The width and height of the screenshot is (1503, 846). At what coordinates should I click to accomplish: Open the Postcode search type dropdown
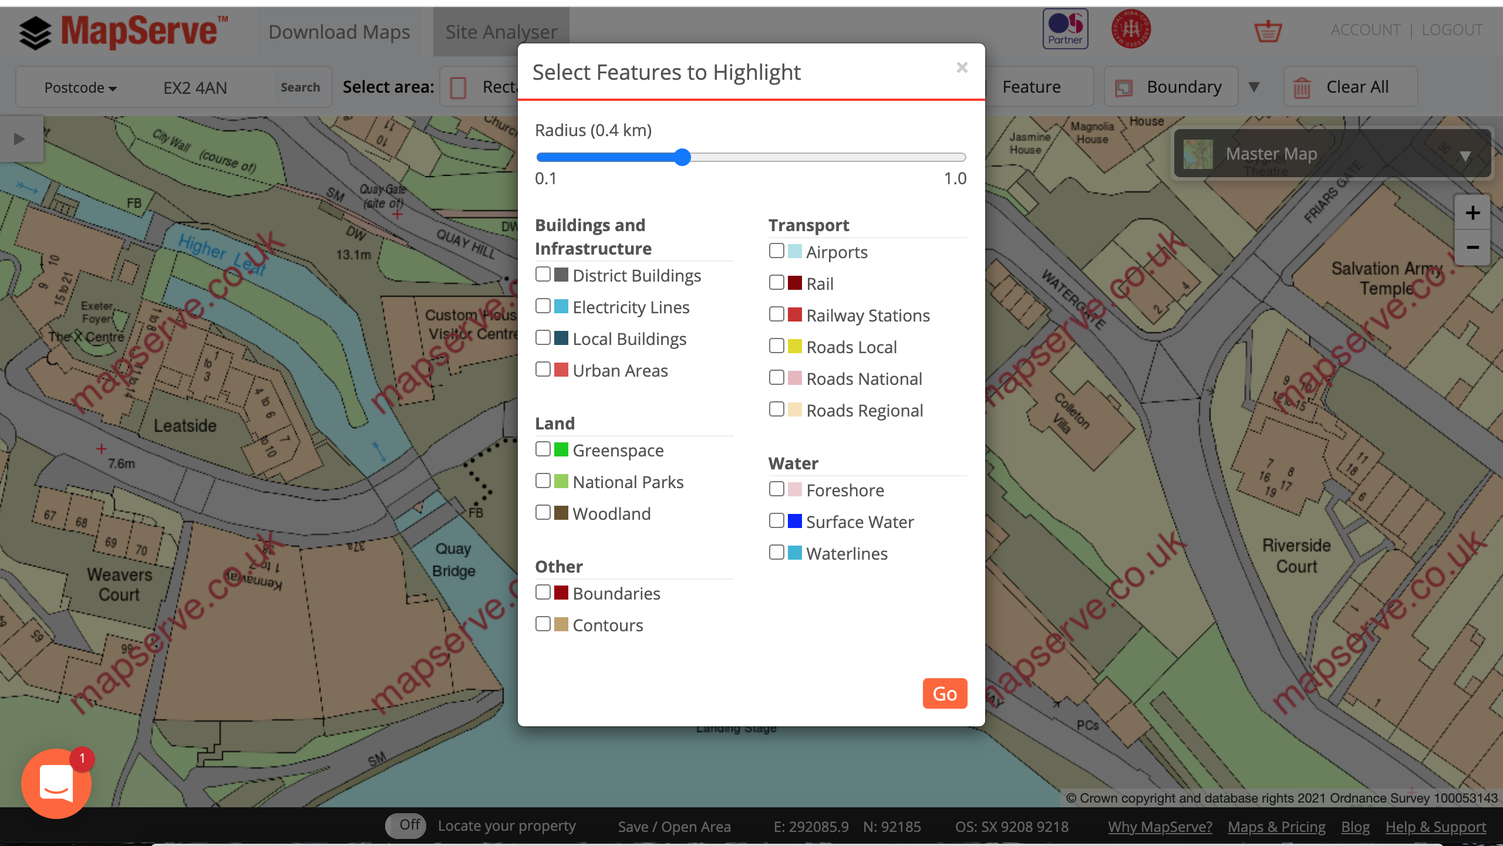(80, 88)
